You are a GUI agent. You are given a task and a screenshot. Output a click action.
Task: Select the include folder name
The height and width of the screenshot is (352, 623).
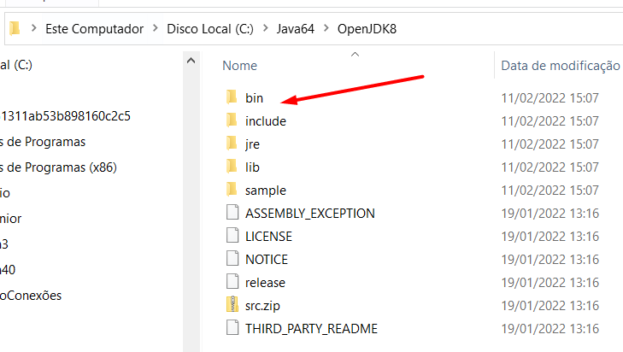(x=266, y=120)
